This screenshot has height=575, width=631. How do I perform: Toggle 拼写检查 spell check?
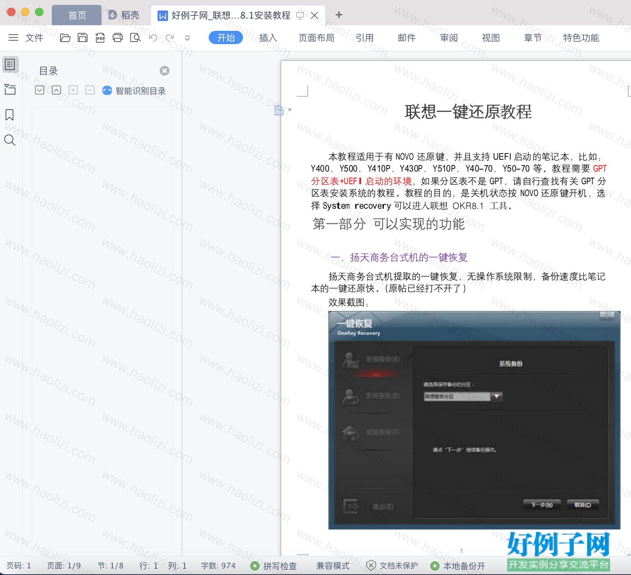coord(274,566)
